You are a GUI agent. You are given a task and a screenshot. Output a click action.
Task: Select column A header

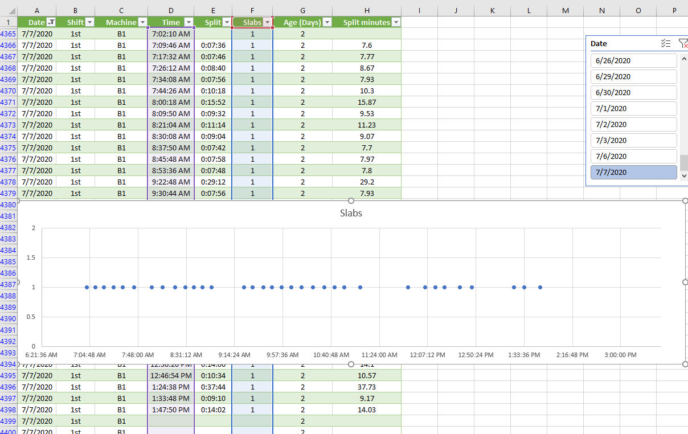tap(37, 10)
